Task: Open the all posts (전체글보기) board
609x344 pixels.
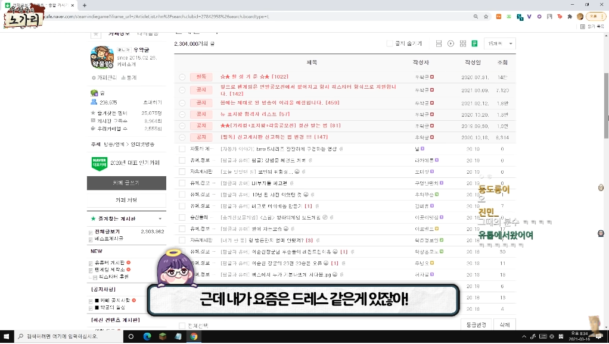Action: pos(107,231)
